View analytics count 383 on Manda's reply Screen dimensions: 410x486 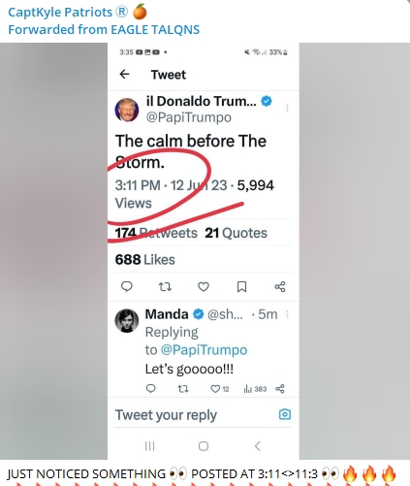255,389
